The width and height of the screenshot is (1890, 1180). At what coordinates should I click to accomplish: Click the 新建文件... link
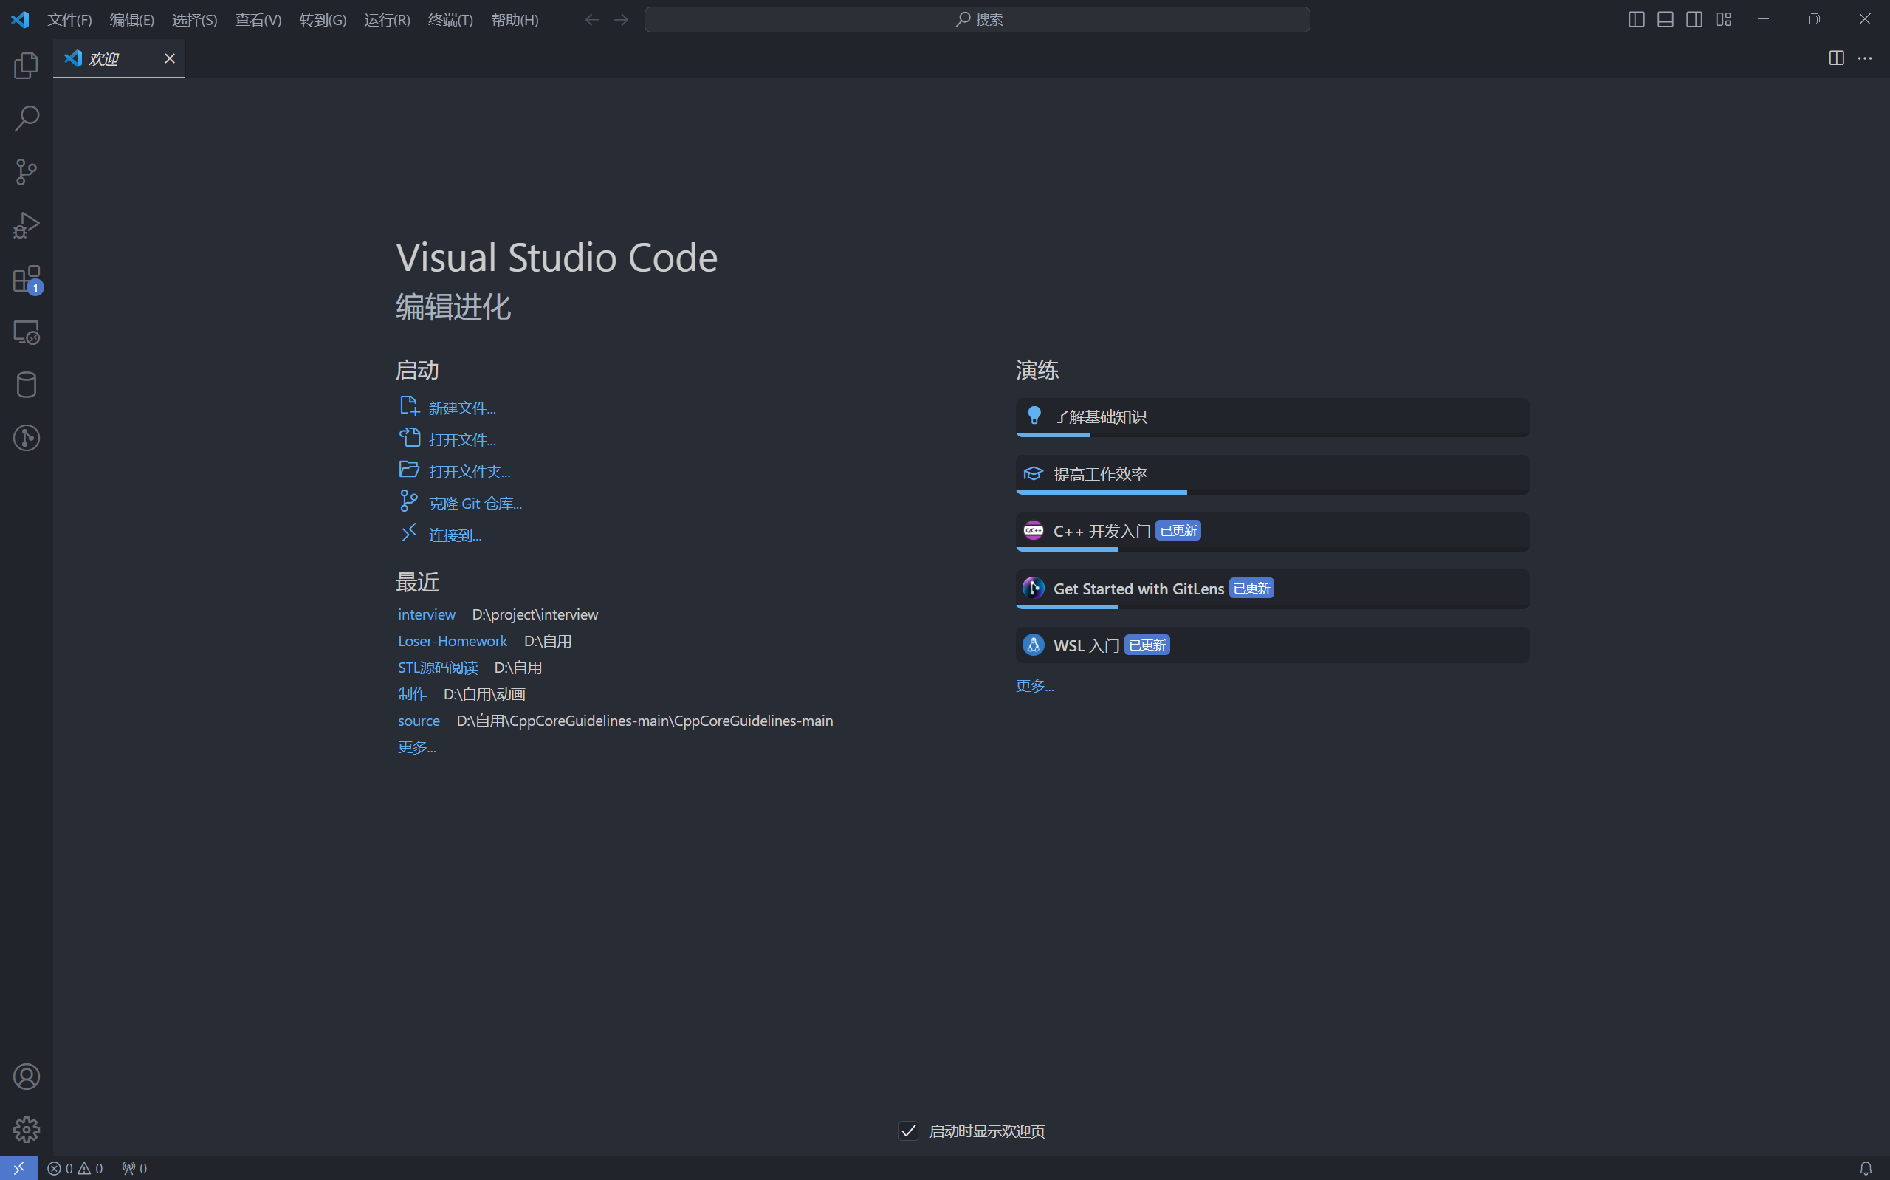pyautogui.click(x=461, y=408)
